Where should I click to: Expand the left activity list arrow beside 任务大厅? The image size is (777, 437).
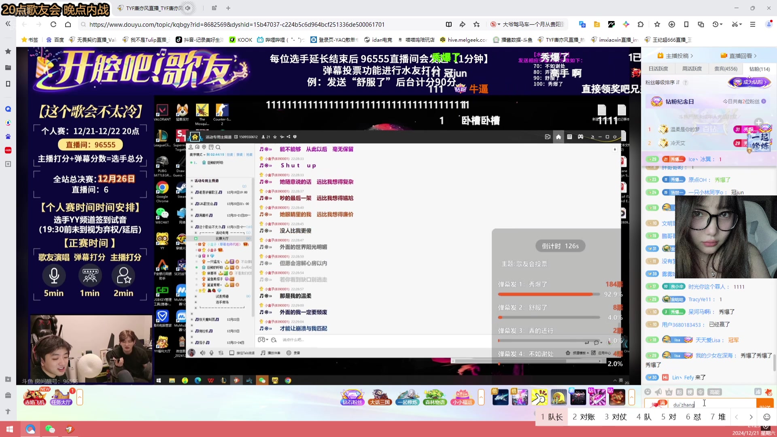[x=80, y=397]
